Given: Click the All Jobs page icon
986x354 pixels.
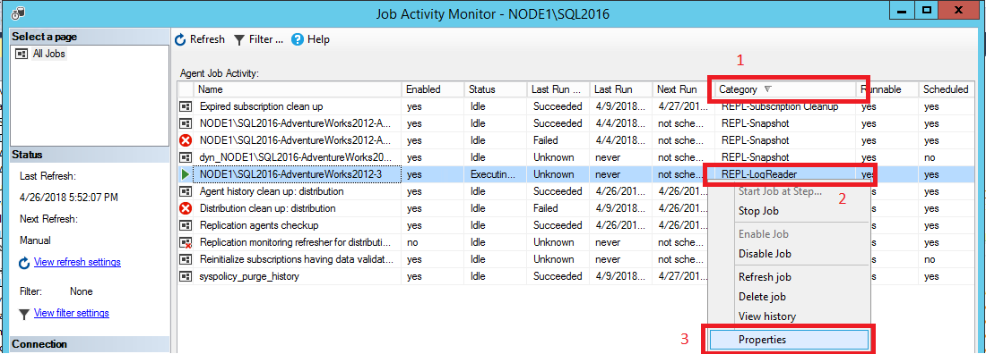Looking at the screenshot, I should coord(22,54).
